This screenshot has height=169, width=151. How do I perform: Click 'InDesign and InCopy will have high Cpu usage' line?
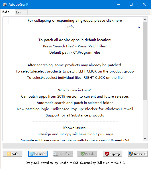pyautogui.click(x=75, y=134)
